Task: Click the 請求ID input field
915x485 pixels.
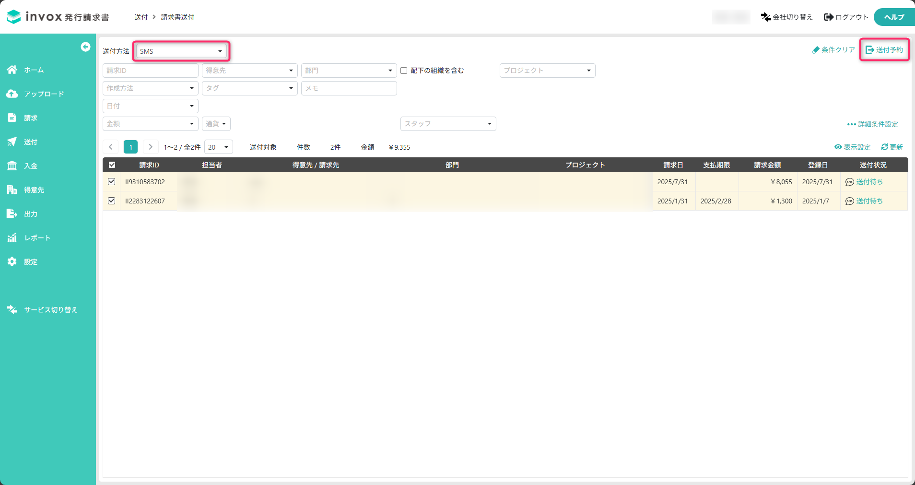Action: (150, 71)
